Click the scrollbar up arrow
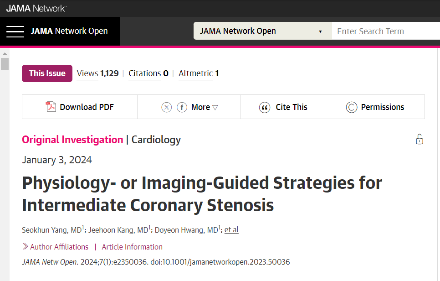The width and height of the screenshot is (440, 281). click(5, 53)
